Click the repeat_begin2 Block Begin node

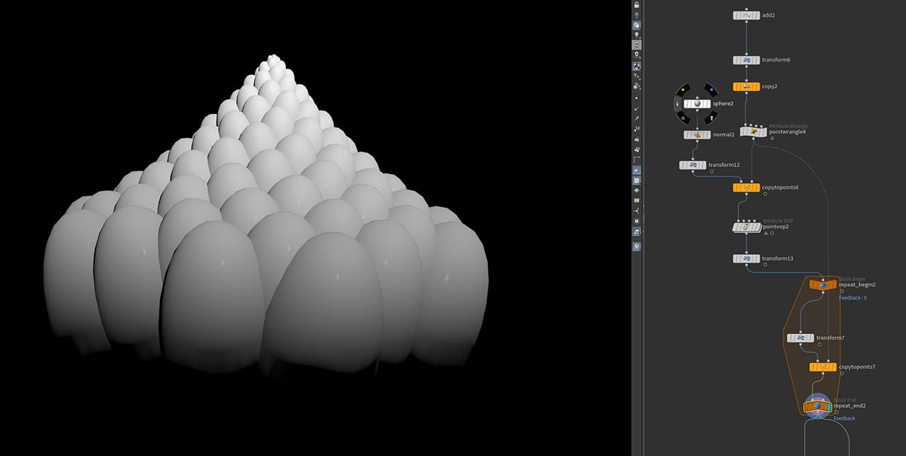822,284
